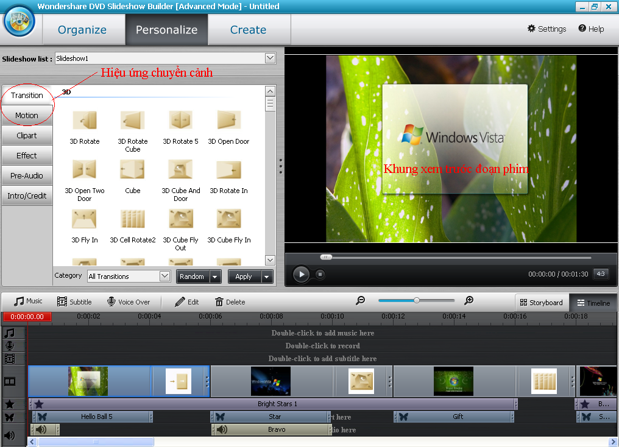Pick the 3D Rotate In transition
This screenshot has height=447, width=619.
coord(228,169)
